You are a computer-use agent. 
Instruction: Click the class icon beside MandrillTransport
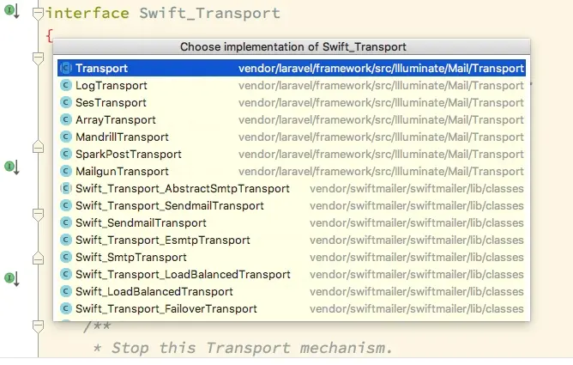point(66,137)
